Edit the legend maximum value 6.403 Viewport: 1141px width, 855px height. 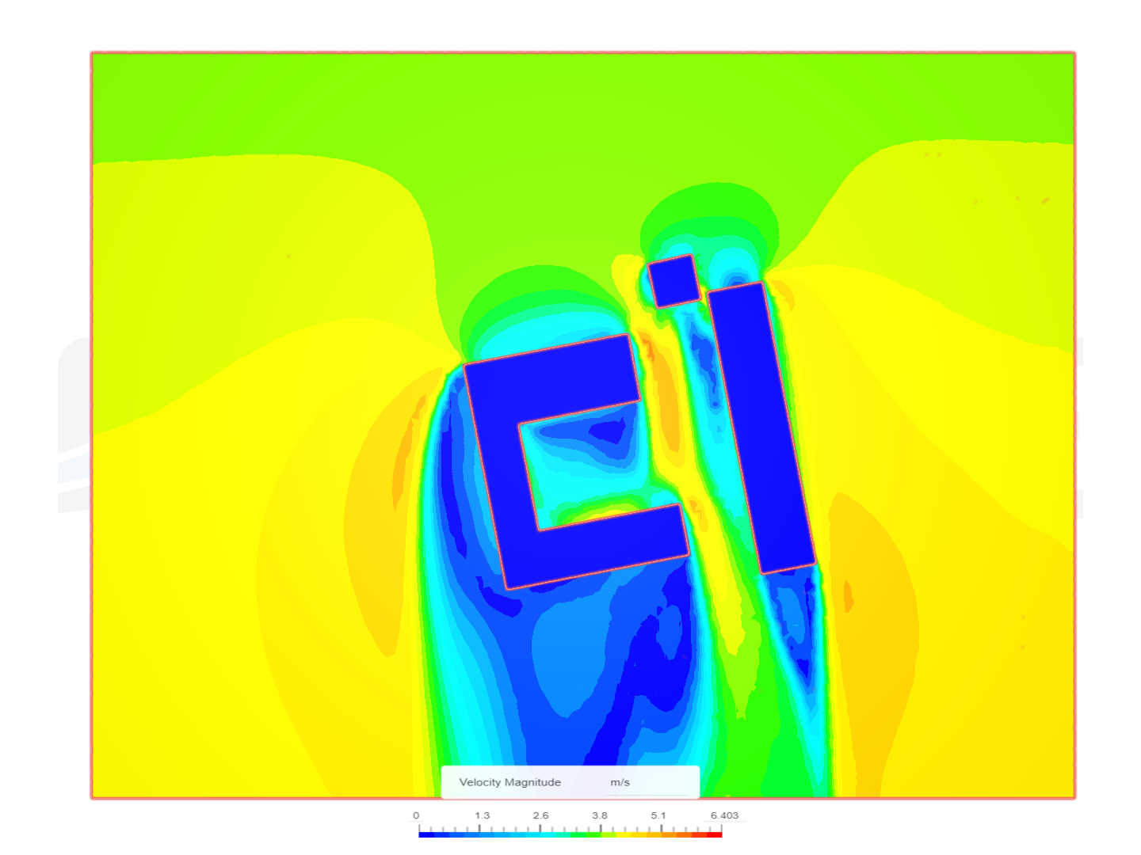pos(724,815)
